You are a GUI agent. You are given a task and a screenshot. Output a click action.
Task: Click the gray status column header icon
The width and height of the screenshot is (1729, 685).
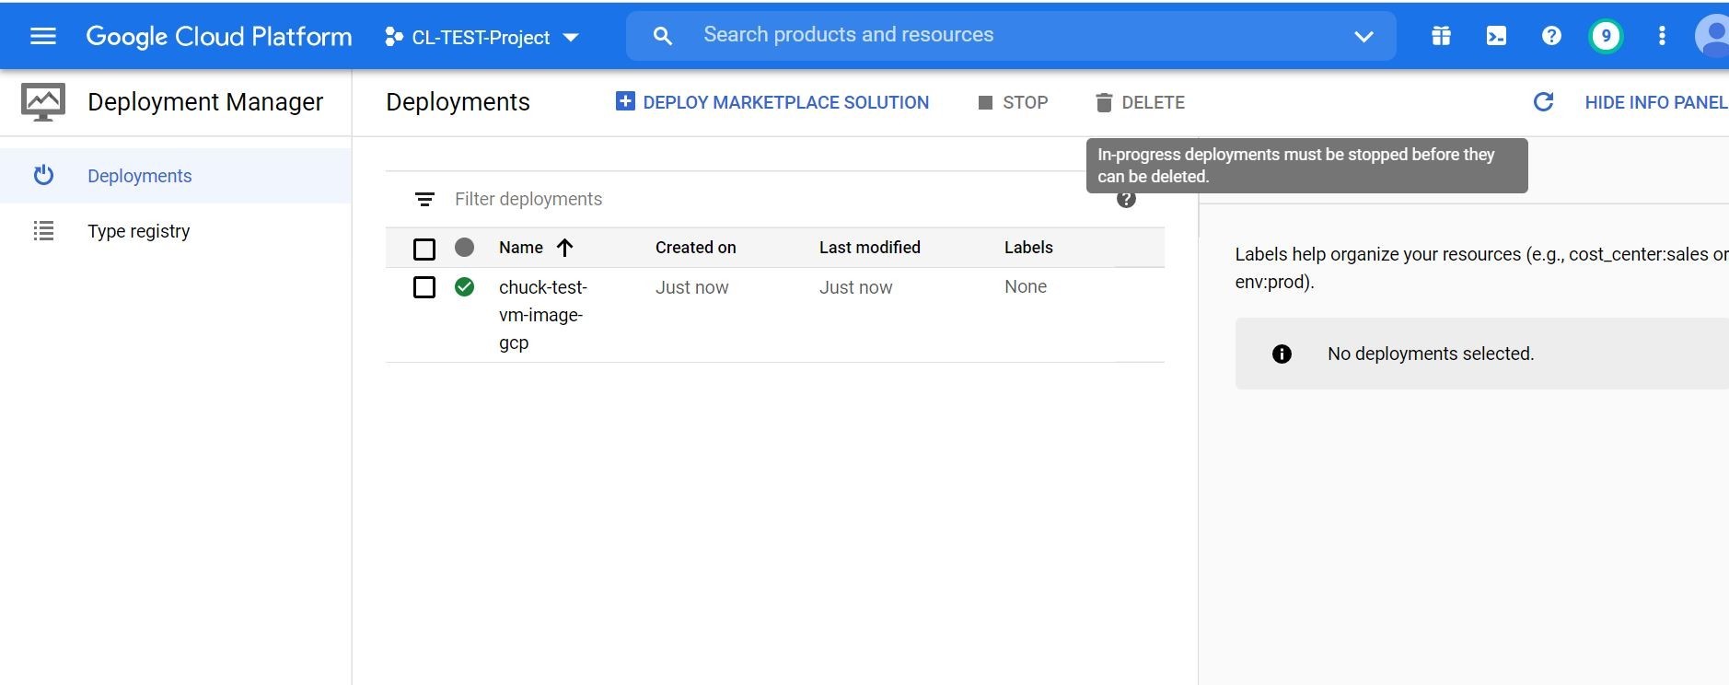[x=465, y=247]
